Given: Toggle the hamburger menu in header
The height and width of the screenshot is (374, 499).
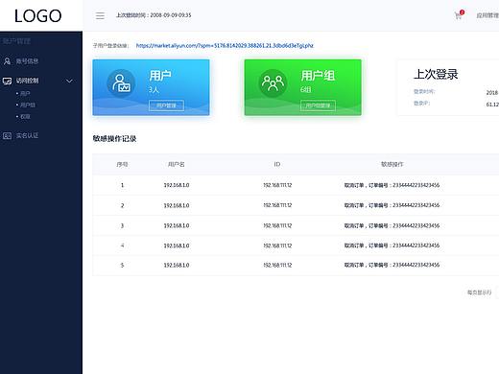Looking at the screenshot, I should pyautogui.click(x=100, y=15).
